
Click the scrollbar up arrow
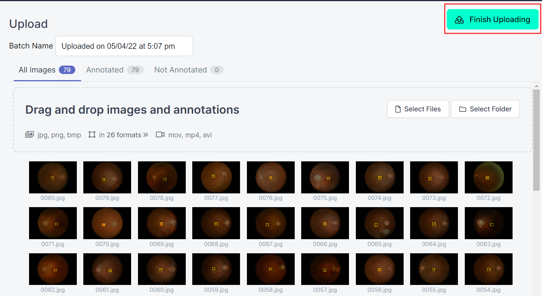point(537,86)
